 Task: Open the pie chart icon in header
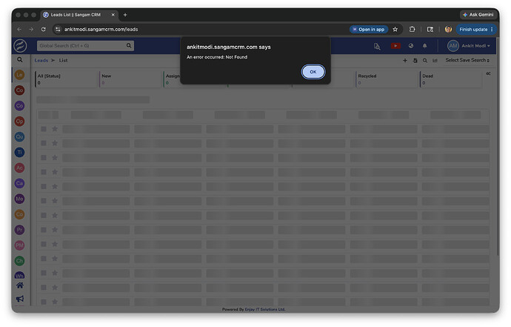click(x=411, y=46)
